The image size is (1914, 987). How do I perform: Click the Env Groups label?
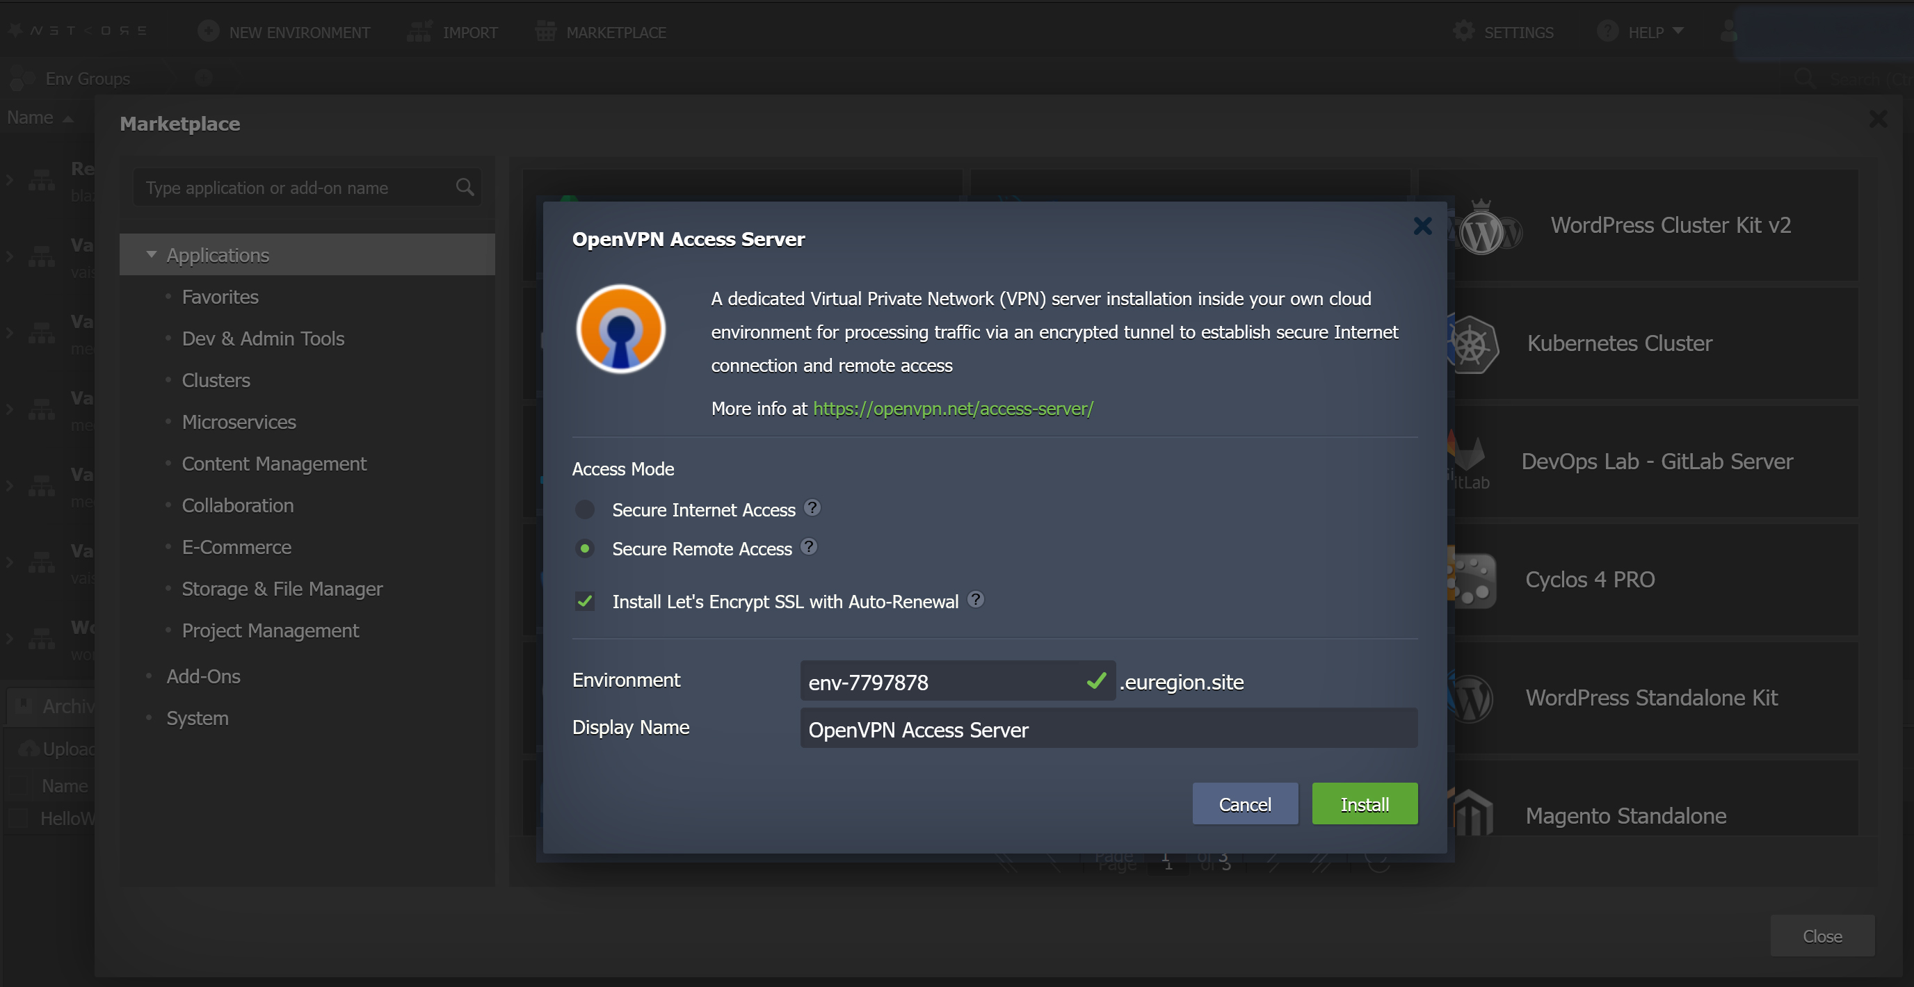[x=88, y=79]
